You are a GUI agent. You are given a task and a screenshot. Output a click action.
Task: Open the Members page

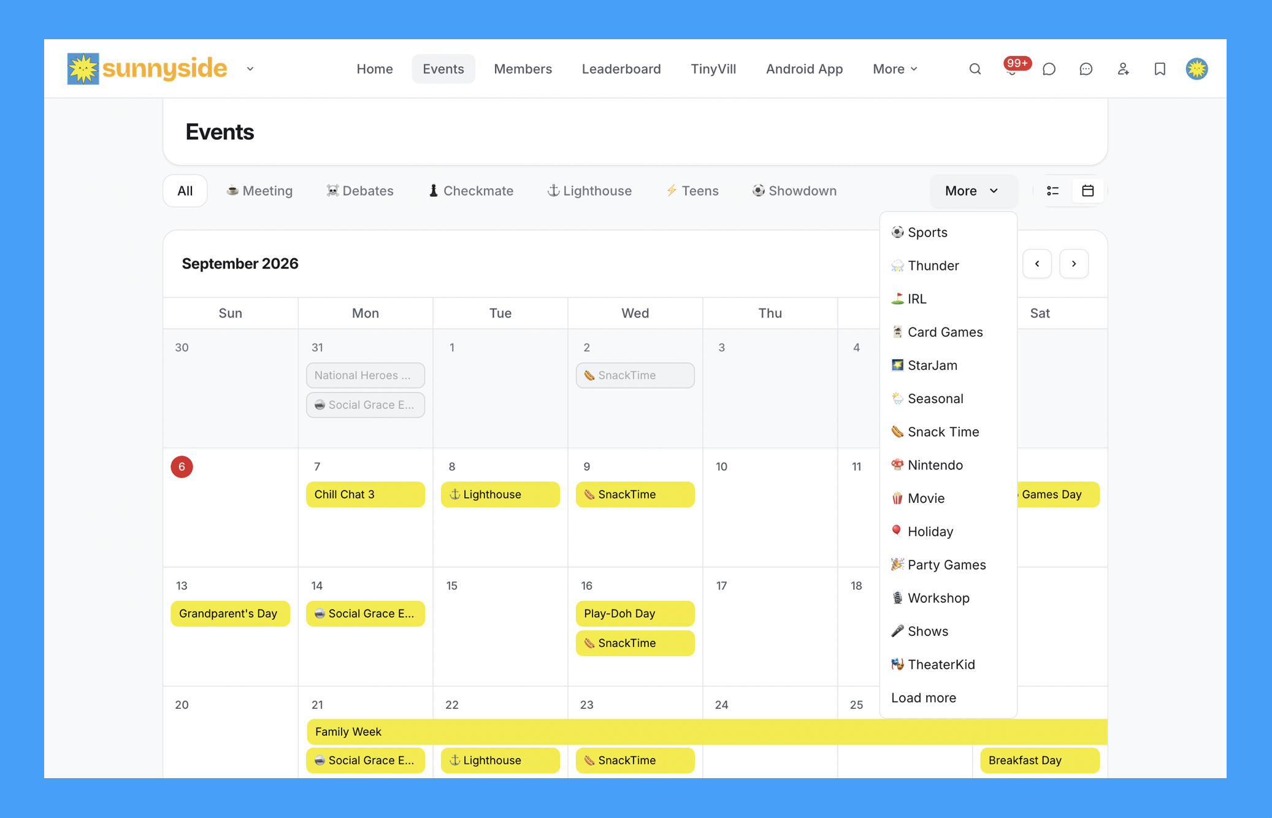(x=523, y=69)
